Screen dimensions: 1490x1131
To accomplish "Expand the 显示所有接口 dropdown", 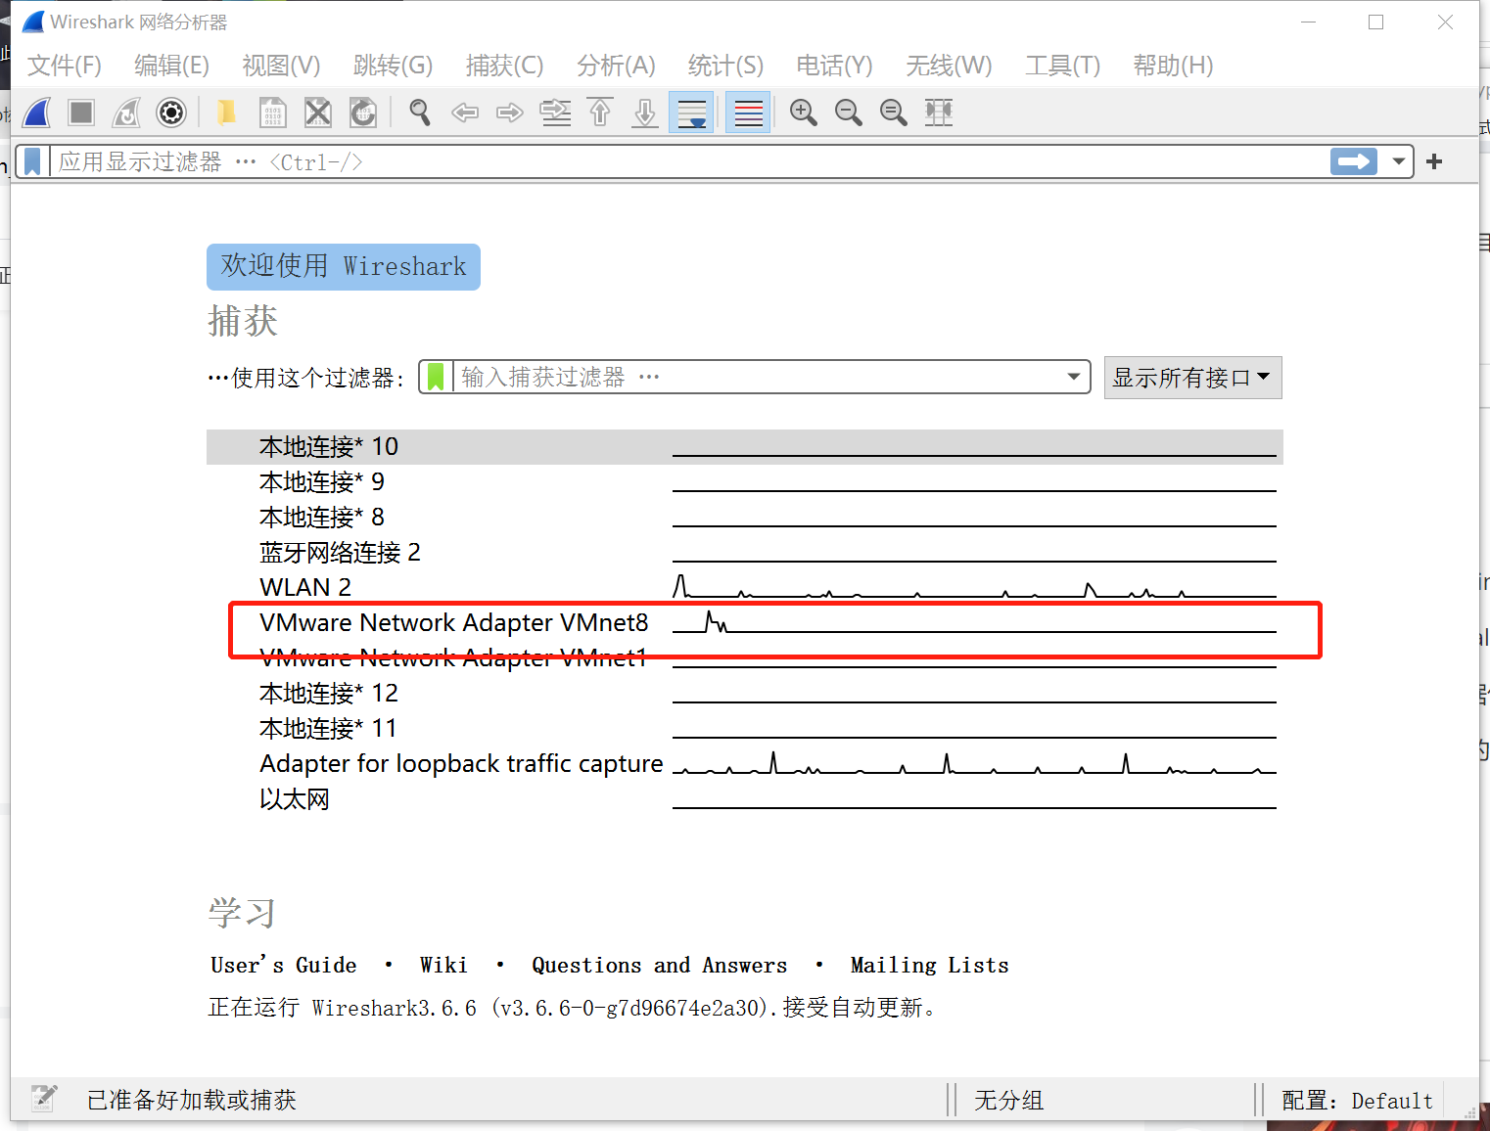I will coord(1191,378).
